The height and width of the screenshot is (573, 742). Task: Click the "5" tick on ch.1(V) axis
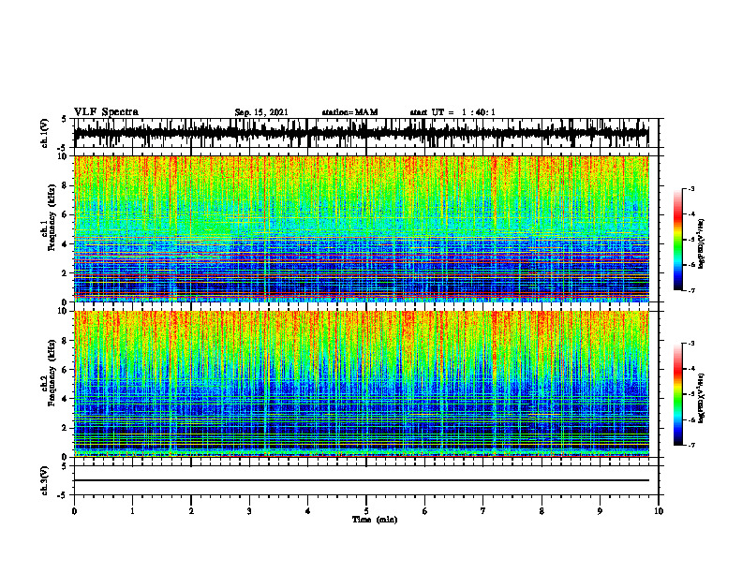pyautogui.click(x=64, y=120)
